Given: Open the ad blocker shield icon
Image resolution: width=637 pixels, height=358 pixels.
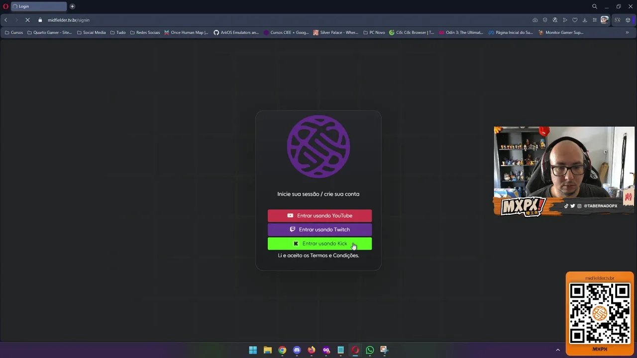Looking at the screenshot, I should tap(545, 20).
